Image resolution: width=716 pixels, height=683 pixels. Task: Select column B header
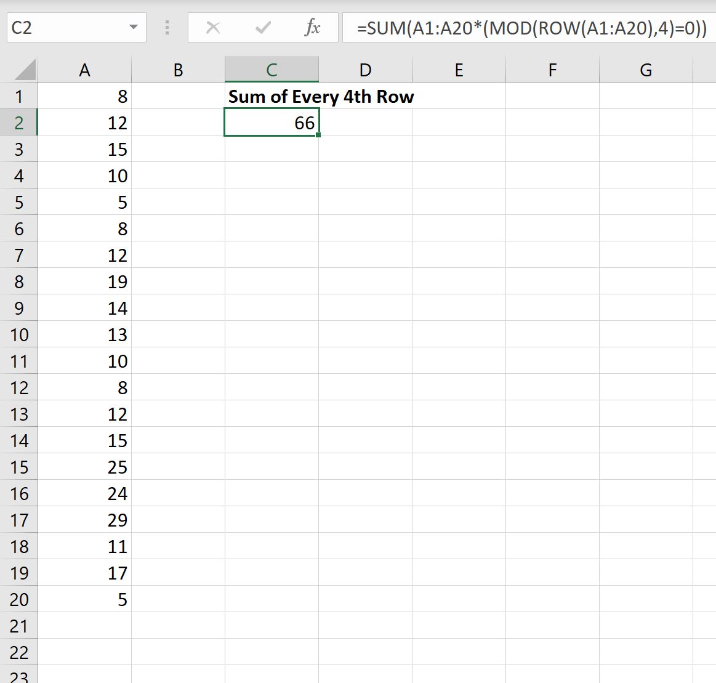tap(178, 70)
